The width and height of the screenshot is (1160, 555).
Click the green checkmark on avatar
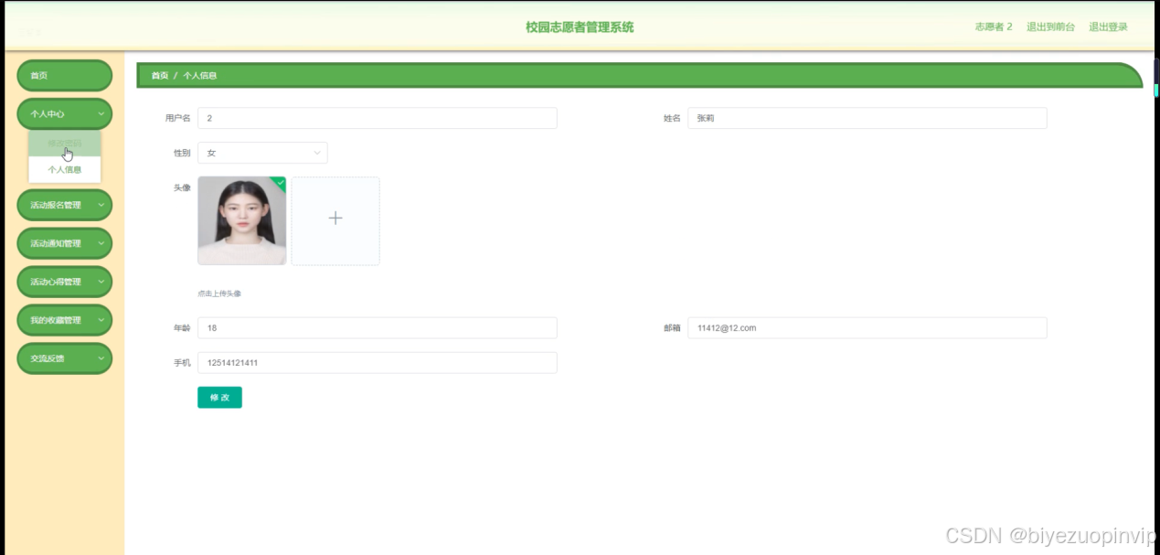pos(281,183)
